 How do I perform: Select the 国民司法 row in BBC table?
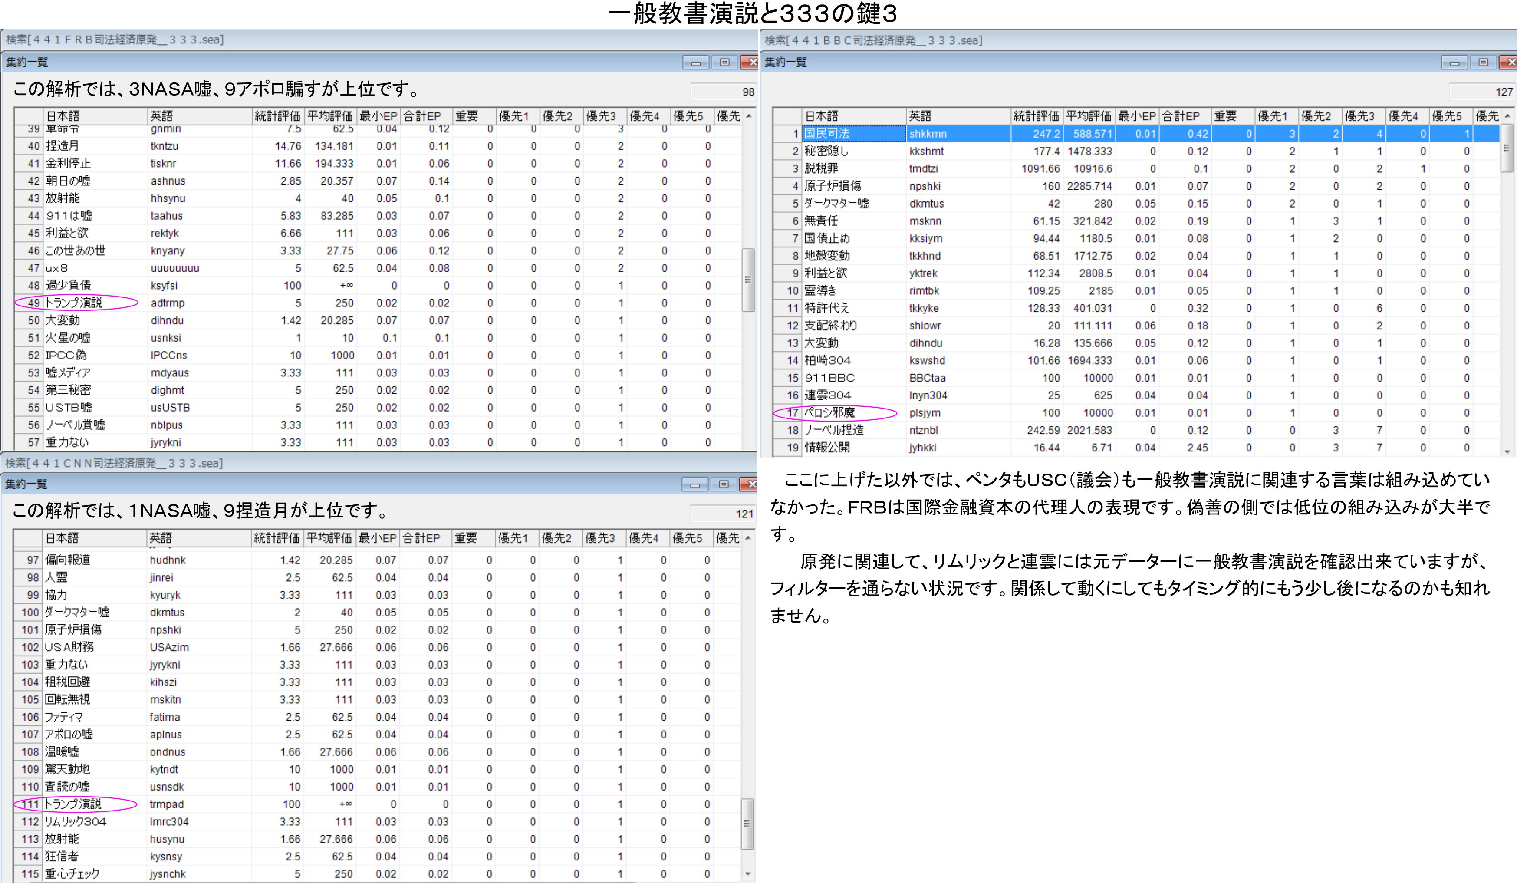tap(827, 134)
